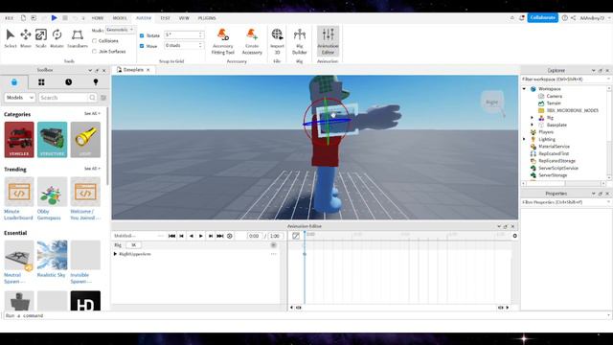
Task: Open Toolbox search filter options
Action: [x=103, y=98]
